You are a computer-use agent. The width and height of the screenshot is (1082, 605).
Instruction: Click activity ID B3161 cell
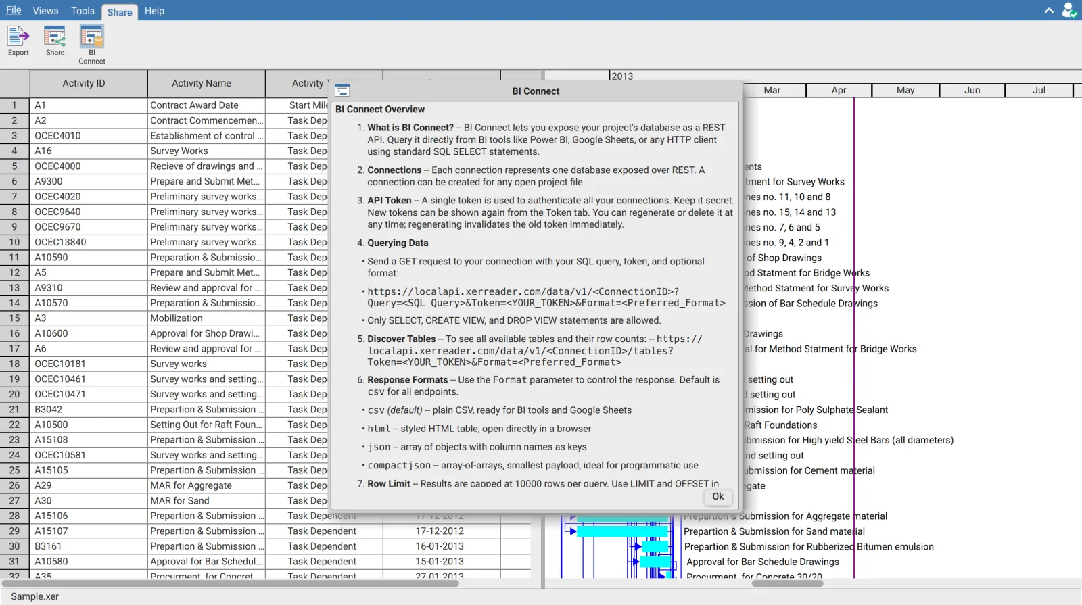click(x=89, y=546)
